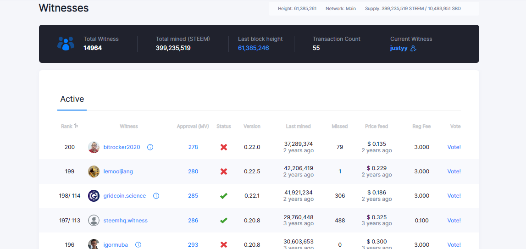The height and width of the screenshot is (249, 526).
Task: Click the red X status for bitrocker2020
Action: (224, 147)
